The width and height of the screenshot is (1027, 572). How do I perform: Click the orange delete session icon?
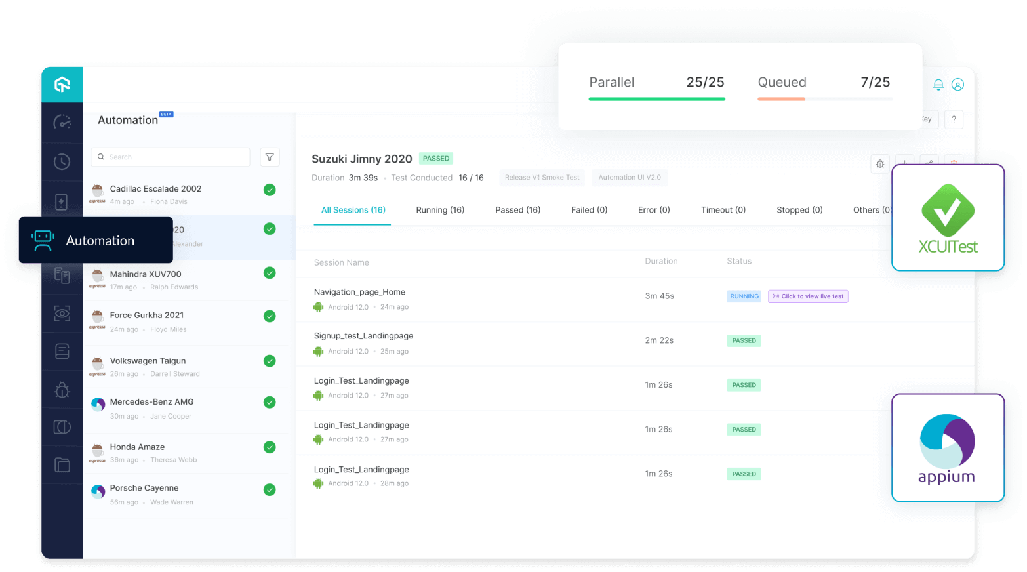coord(953,163)
